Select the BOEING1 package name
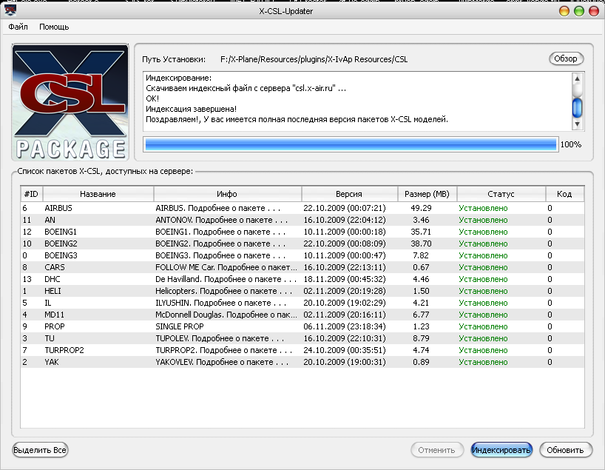 tap(61, 232)
